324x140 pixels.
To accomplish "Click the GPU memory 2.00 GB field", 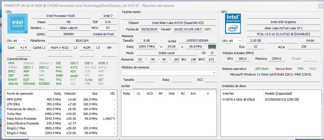I will pyautogui.click(x=255, y=41).
